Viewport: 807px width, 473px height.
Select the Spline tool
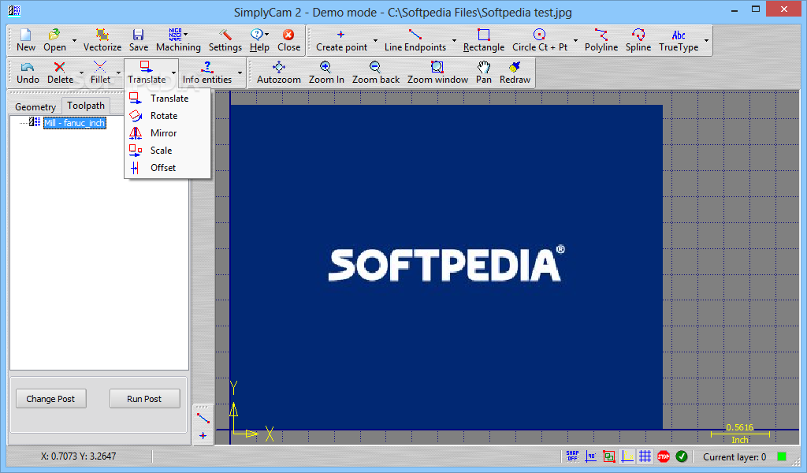point(638,40)
